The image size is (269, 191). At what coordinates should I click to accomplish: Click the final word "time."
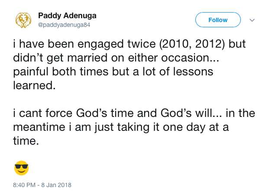[x=26, y=141]
